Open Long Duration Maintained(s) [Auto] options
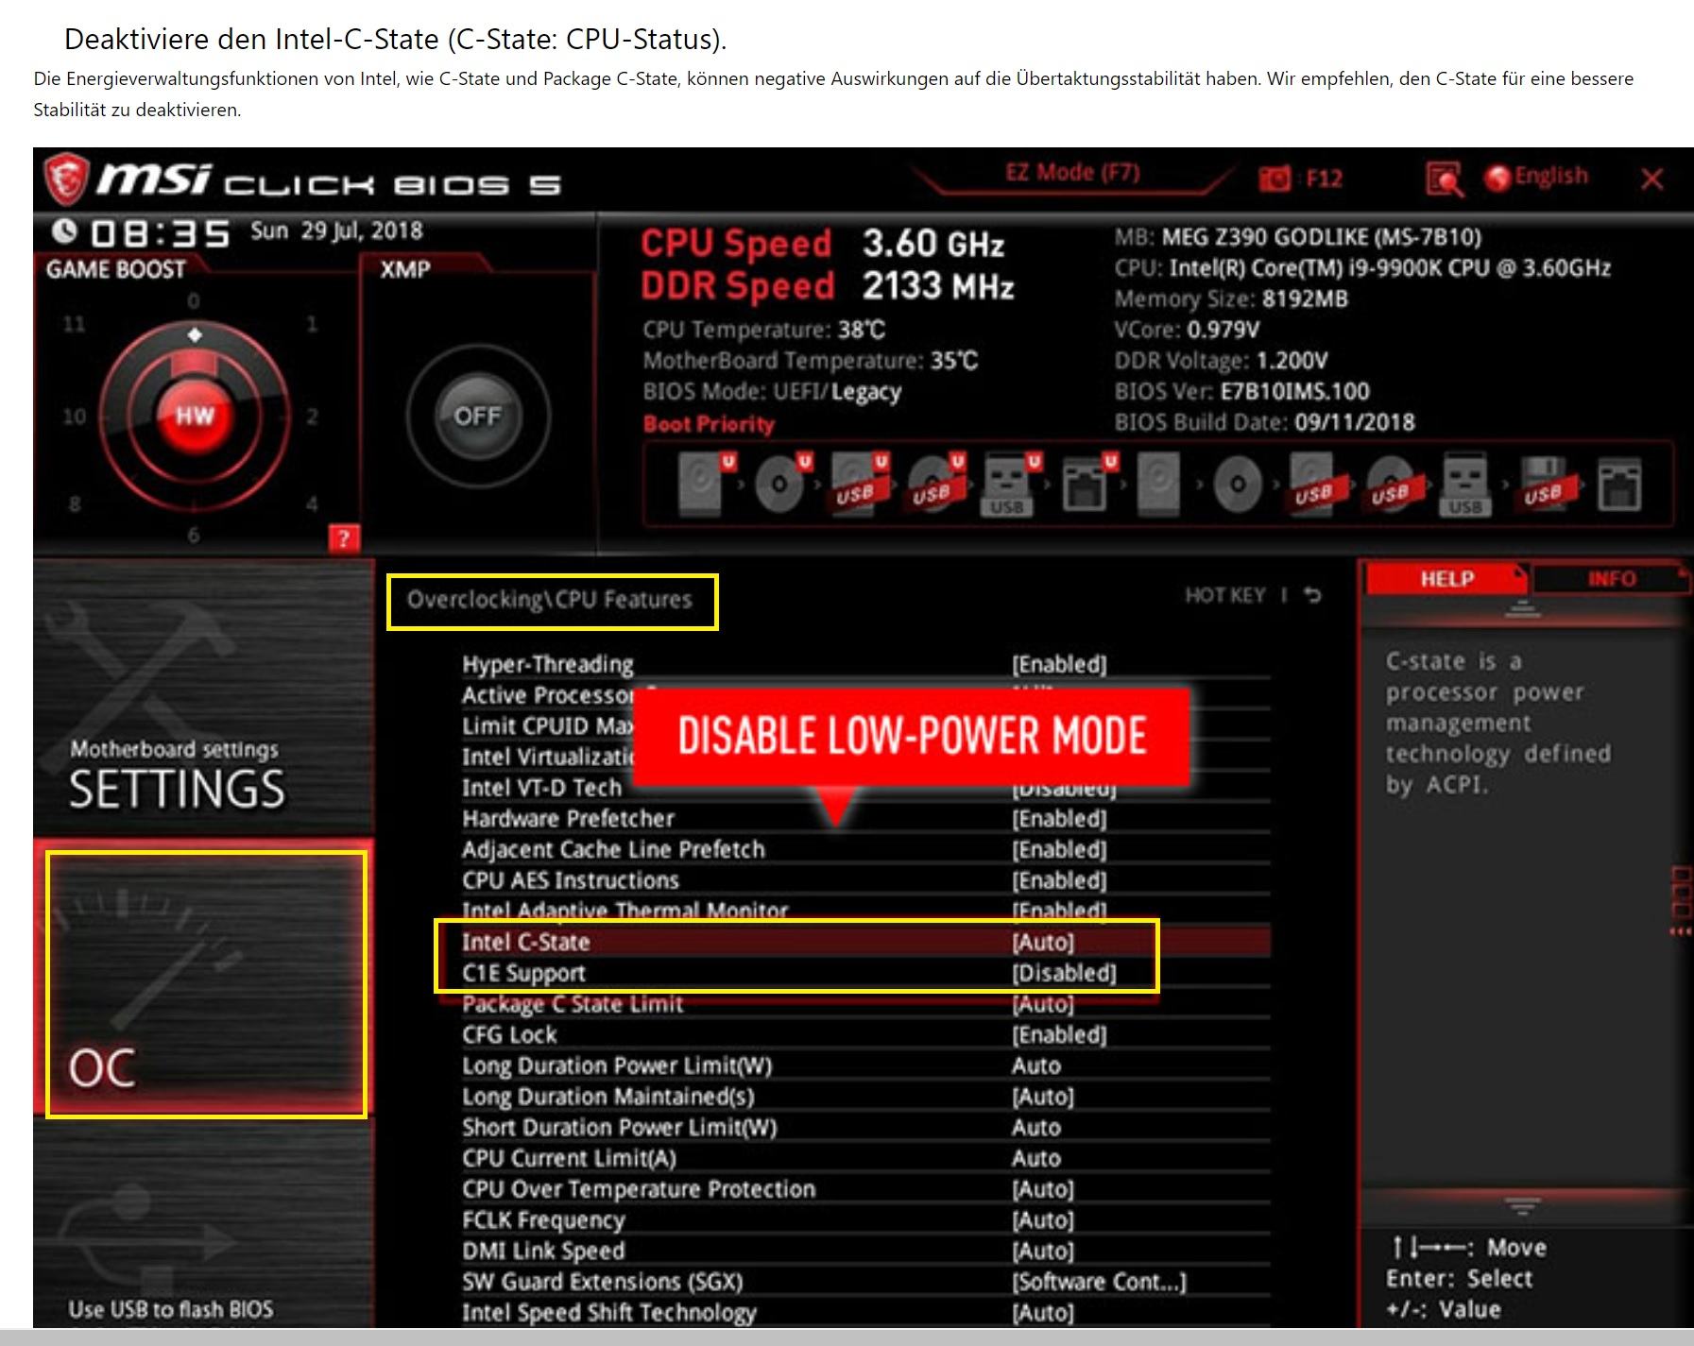This screenshot has width=1694, height=1346. (x=1043, y=1097)
